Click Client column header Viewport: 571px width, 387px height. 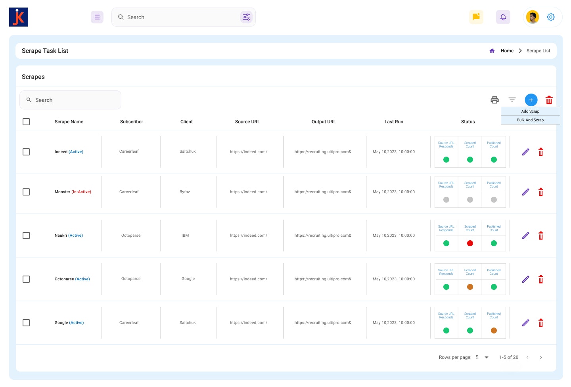click(186, 122)
